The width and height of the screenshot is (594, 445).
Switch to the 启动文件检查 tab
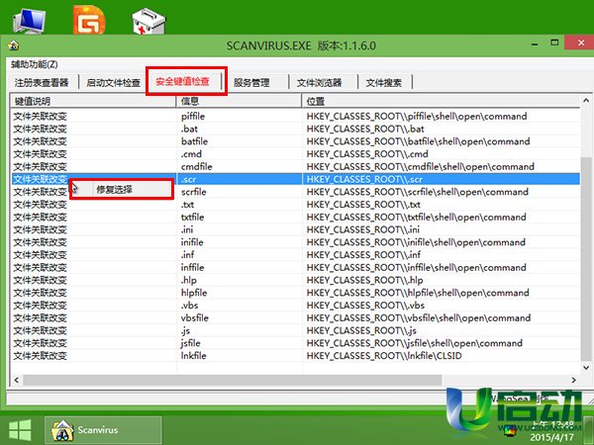113,82
